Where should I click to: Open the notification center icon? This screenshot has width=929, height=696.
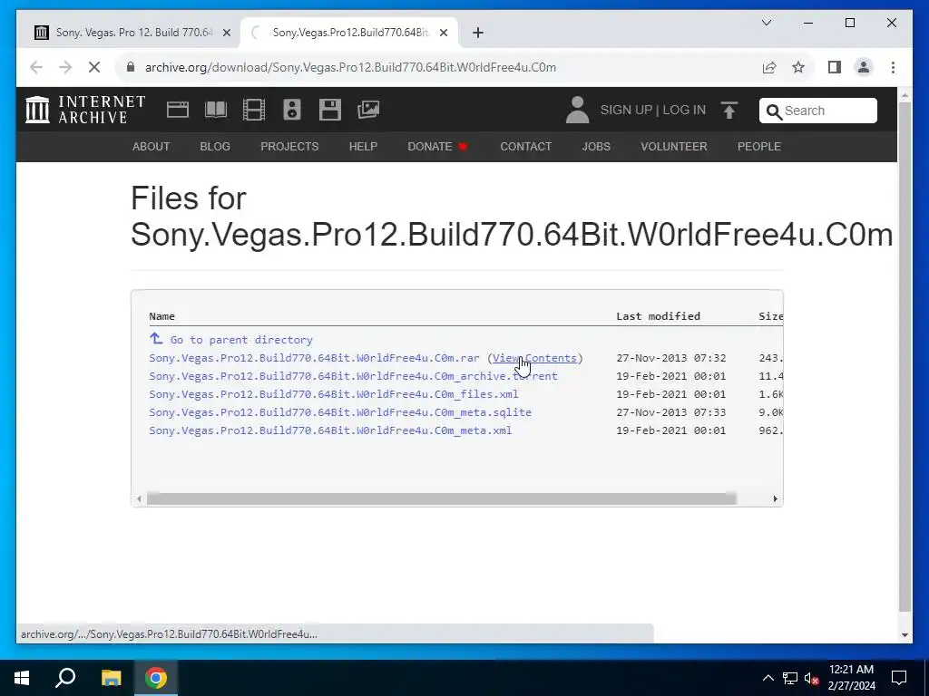point(899,678)
